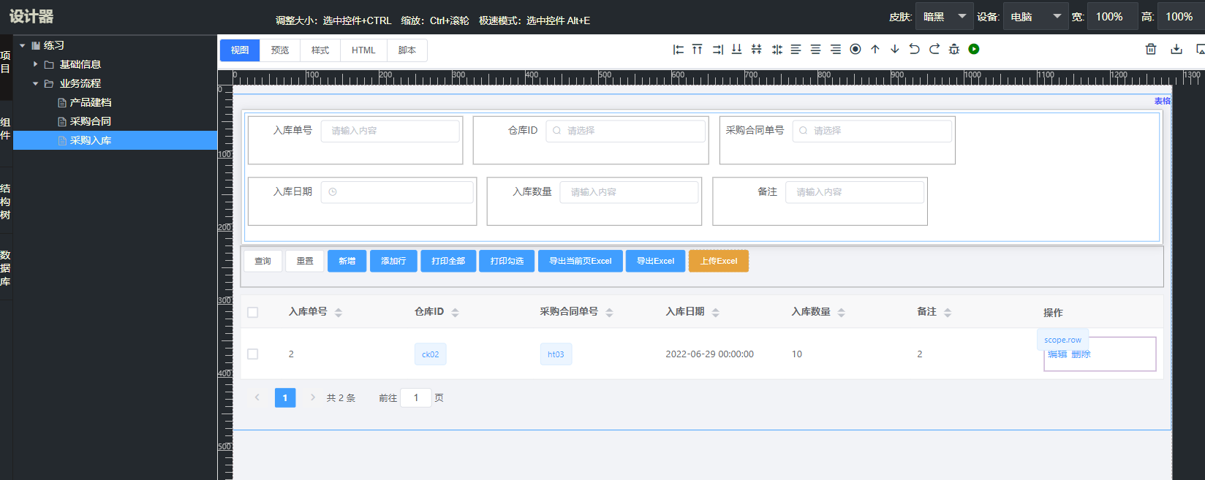
Task: Click the 编辑 link in the table row
Action: click(1057, 354)
